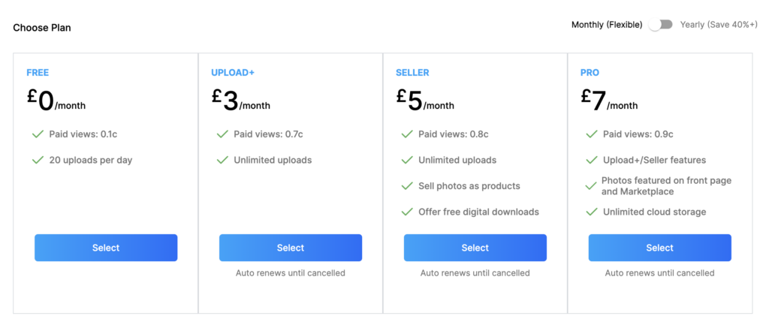Click checkmark beside Upload+/Seller features
769x331 pixels.
point(592,160)
